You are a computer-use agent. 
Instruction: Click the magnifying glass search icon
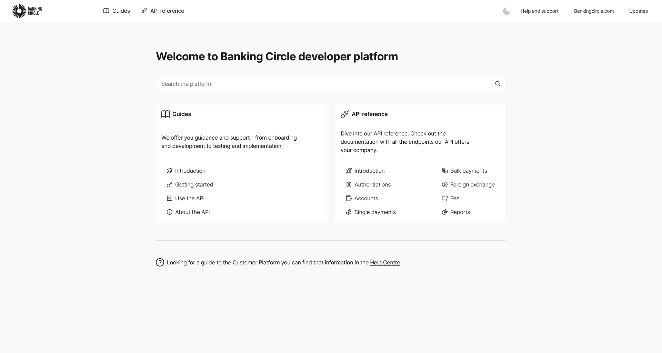(498, 84)
